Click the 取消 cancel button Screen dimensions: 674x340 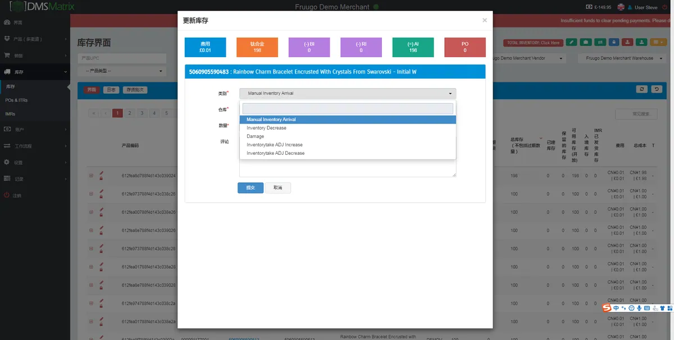coord(278,187)
